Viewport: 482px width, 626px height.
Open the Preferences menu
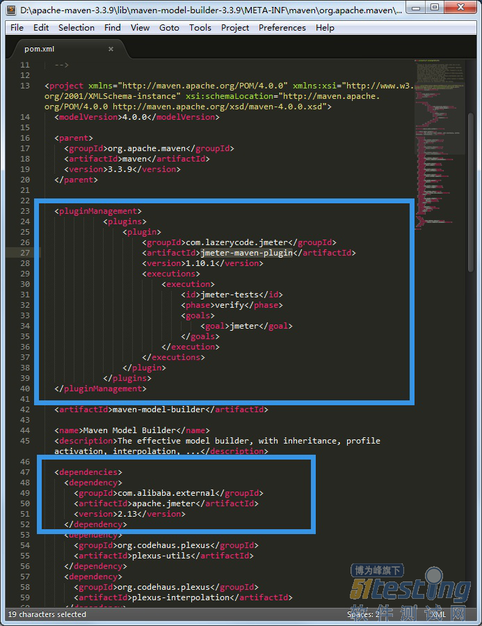(282, 28)
